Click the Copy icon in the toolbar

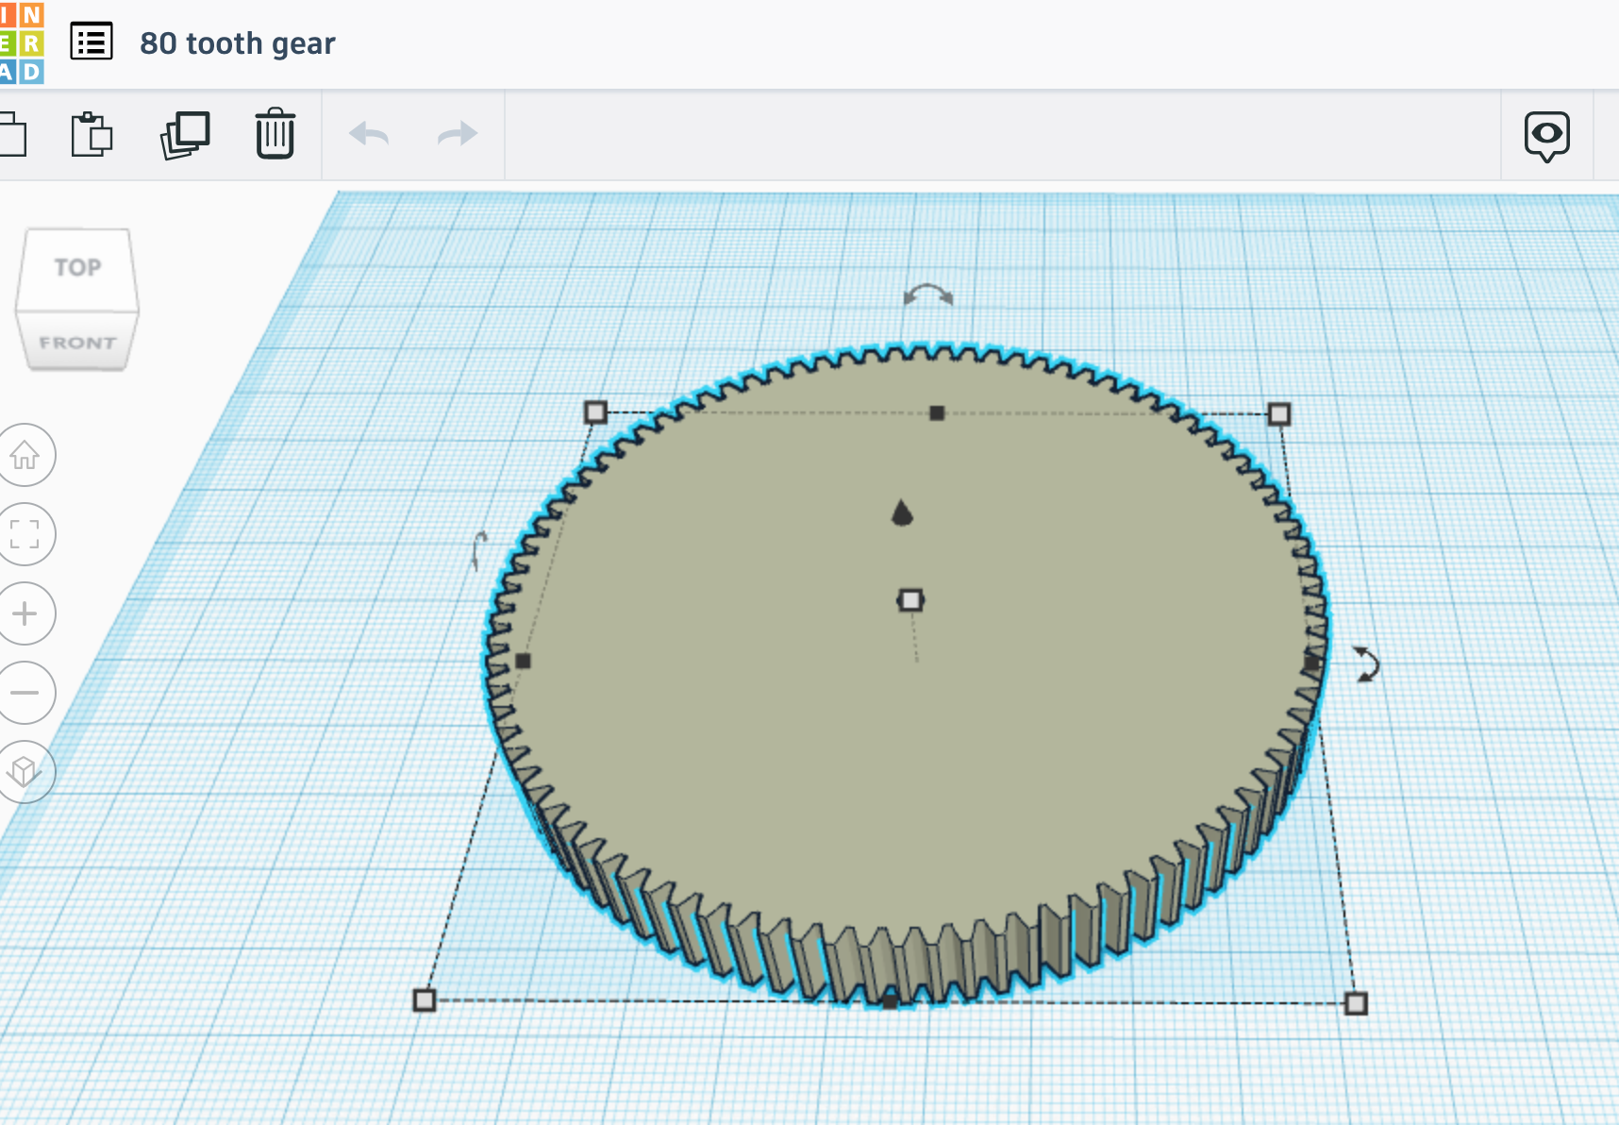tap(13, 134)
